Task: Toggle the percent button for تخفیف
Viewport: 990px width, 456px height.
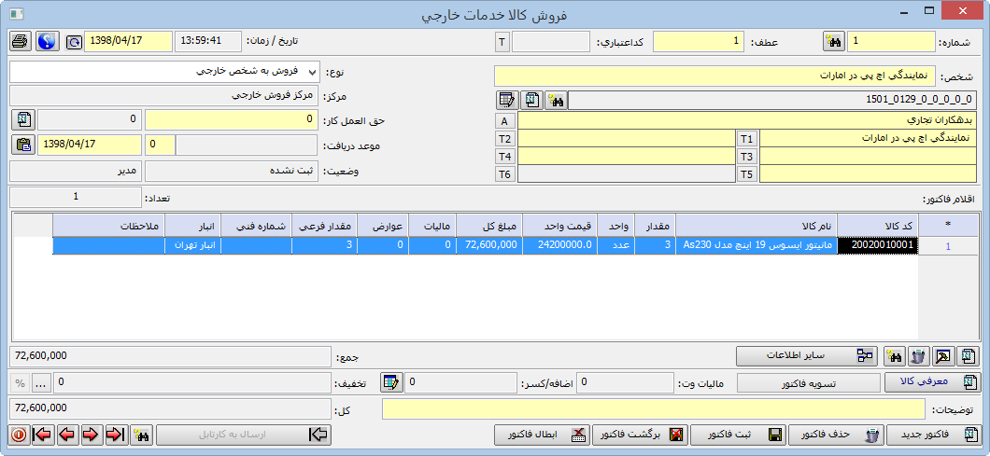Action: pyautogui.click(x=20, y=382)
